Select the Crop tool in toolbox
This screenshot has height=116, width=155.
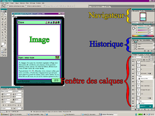2,19
